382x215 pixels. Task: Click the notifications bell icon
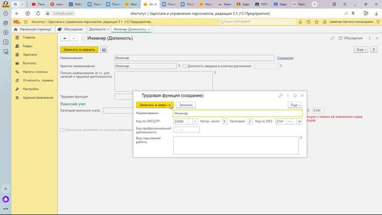(300, 21)
